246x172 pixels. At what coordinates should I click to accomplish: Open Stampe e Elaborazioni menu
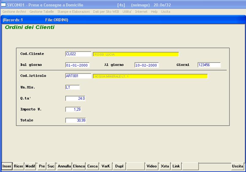click(74, 12)
